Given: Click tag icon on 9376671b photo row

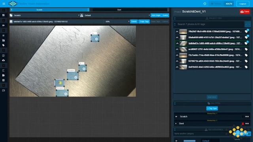Looking at the screenshot, I should coord(246,61).
